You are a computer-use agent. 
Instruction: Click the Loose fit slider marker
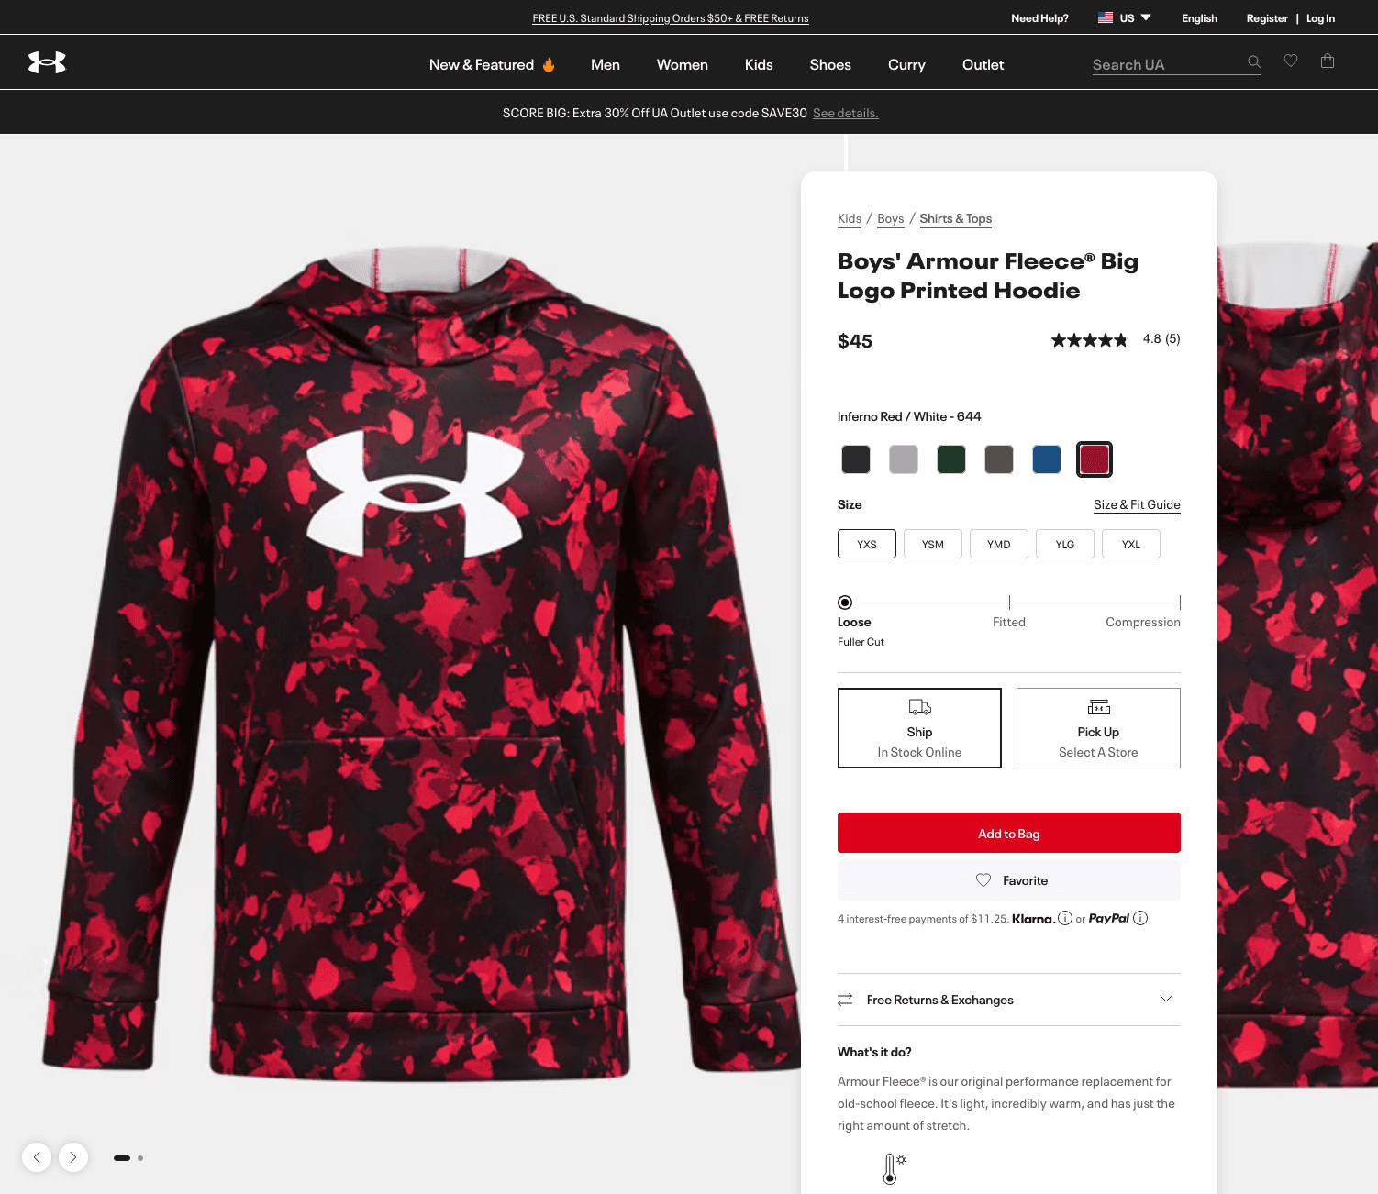coord(845,603)
